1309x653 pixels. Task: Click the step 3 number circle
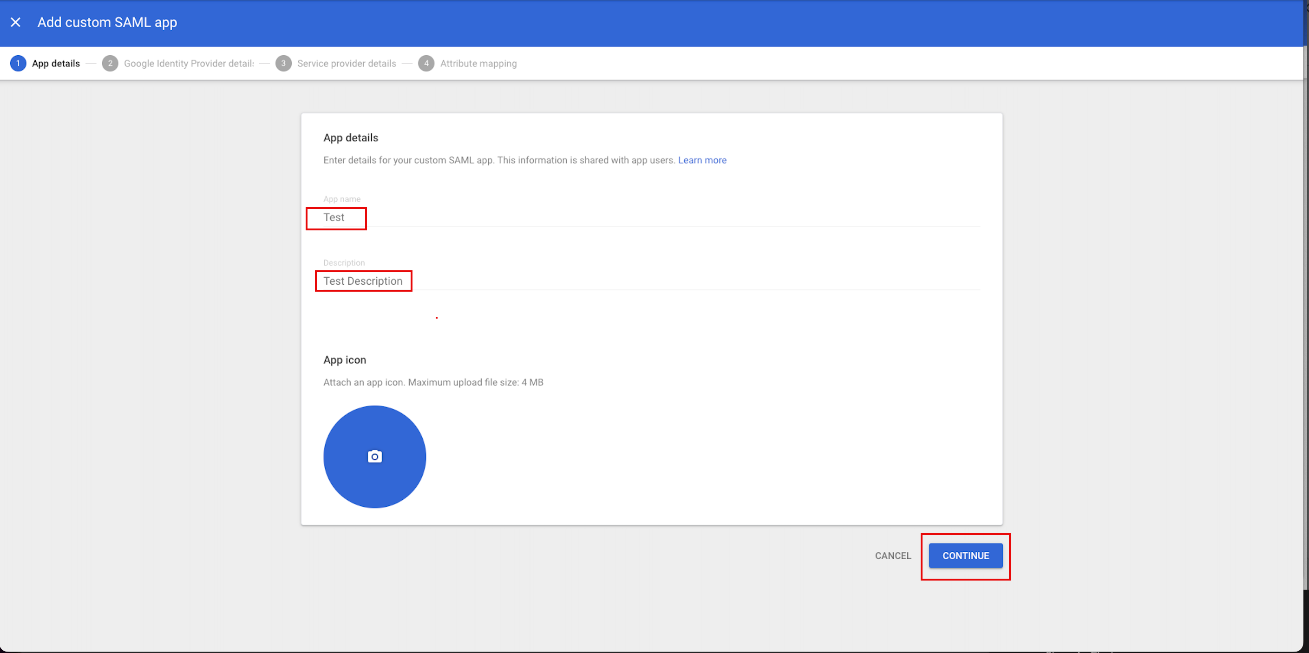(x=283, y=64)
